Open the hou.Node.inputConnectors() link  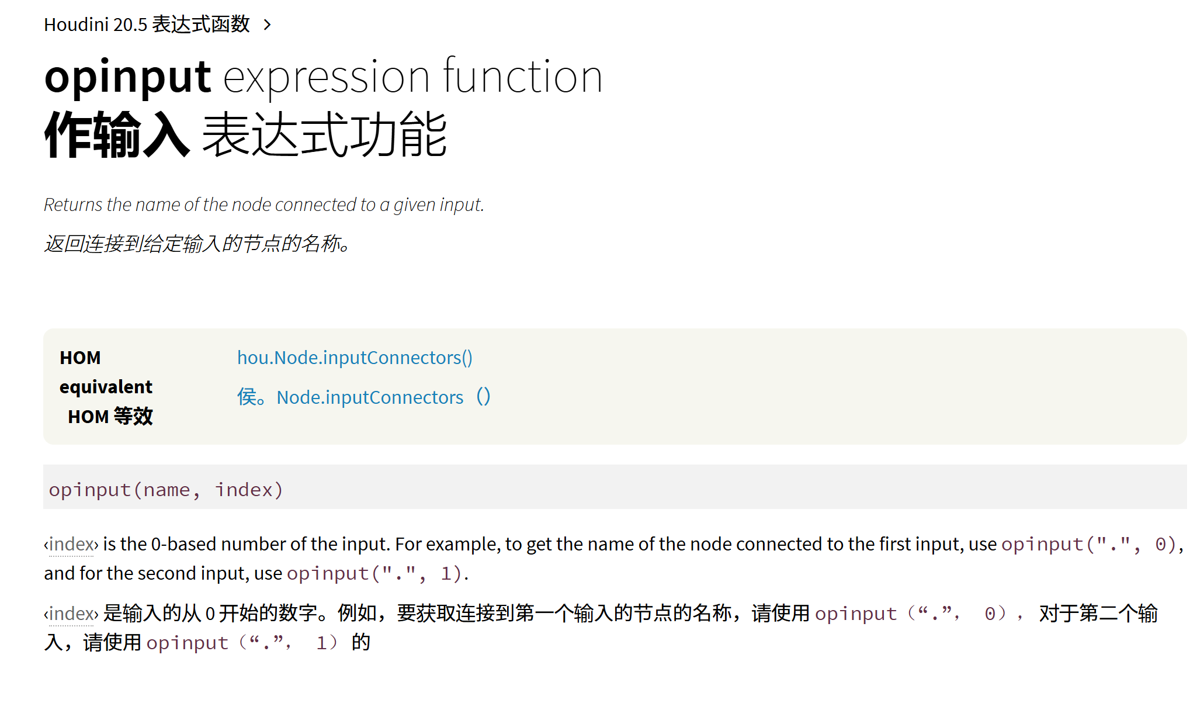[x=355, y=357]
